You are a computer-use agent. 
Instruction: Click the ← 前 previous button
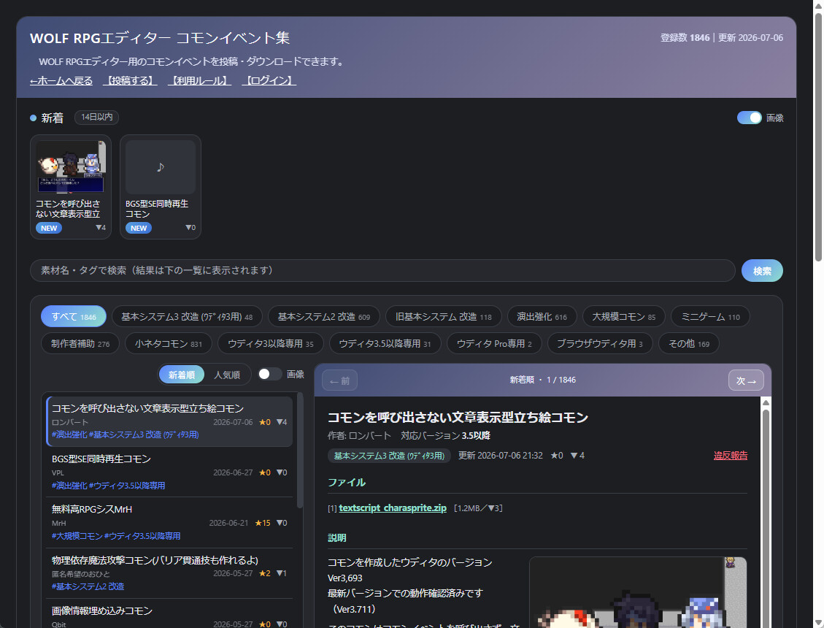click(339, 380)
